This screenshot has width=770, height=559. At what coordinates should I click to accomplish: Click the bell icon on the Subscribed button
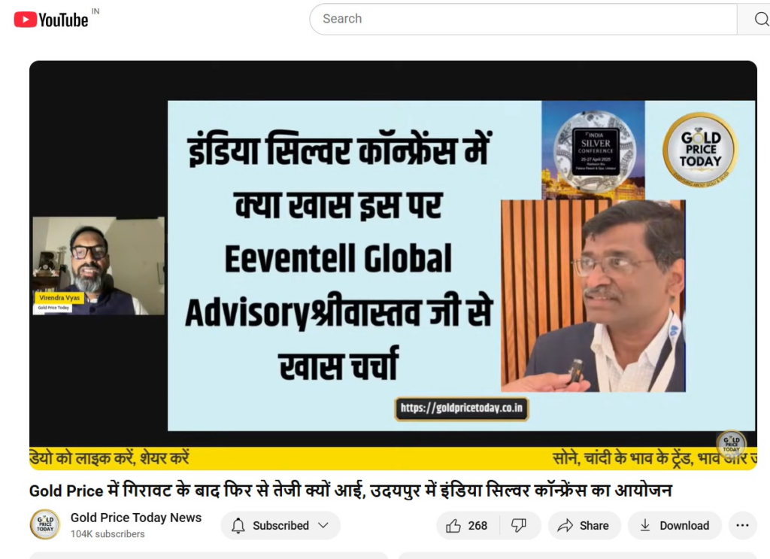pyautogui.click(x=238, y=526)
